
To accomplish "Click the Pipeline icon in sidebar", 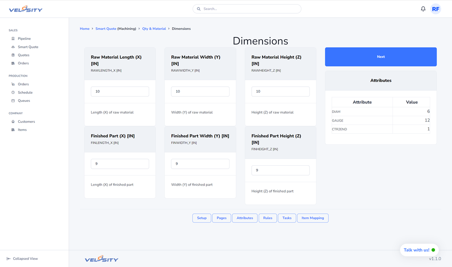I will pos(13,39).
